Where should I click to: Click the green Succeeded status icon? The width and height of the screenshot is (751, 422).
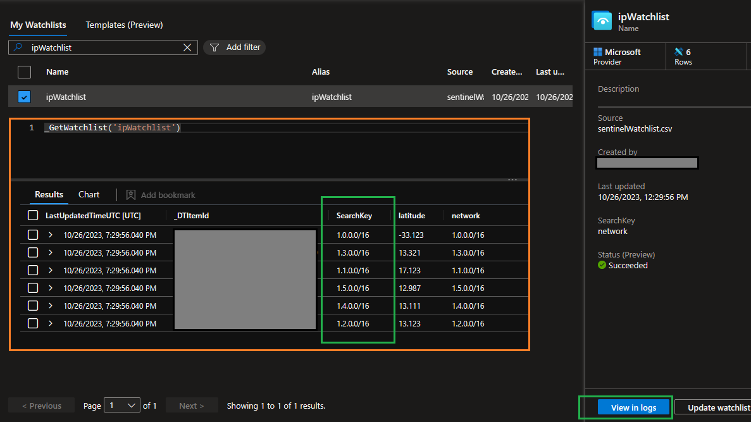point(602,265)
